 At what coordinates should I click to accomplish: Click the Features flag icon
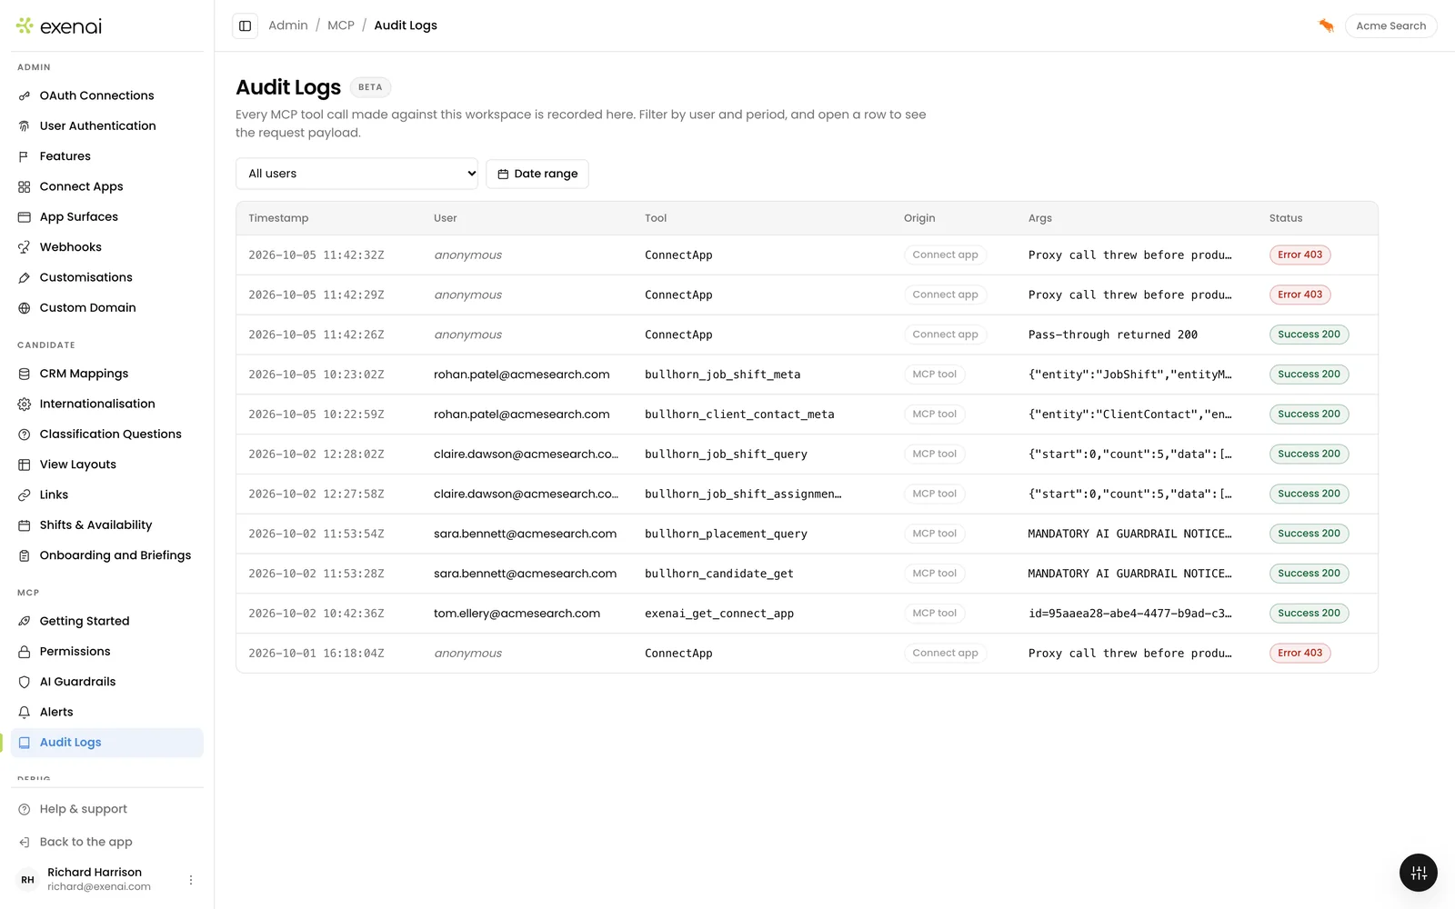[25, 156]
